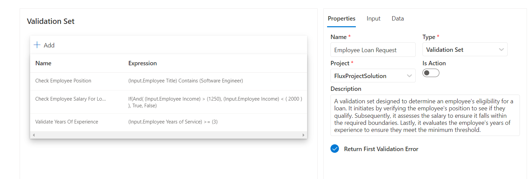The image size is (528, 179).
Task: Select the Check Employee Position row
Action: point(63,81)
